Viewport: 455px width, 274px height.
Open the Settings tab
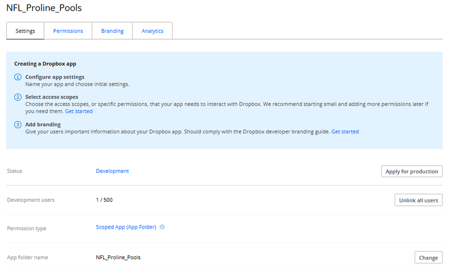tap(25, 31)
